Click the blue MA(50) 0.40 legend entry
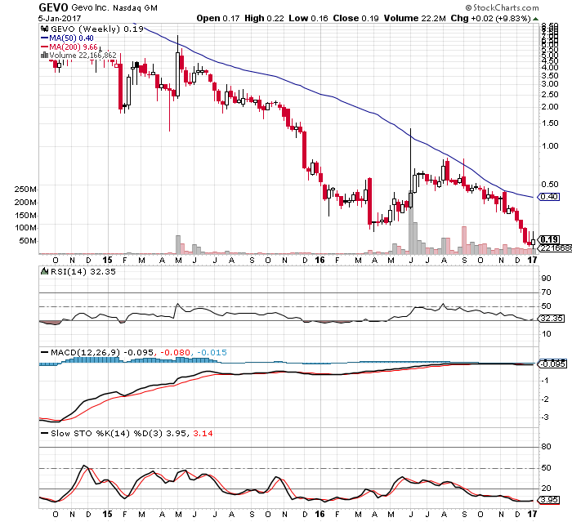The image size is (572, 522). pos(67,38)
